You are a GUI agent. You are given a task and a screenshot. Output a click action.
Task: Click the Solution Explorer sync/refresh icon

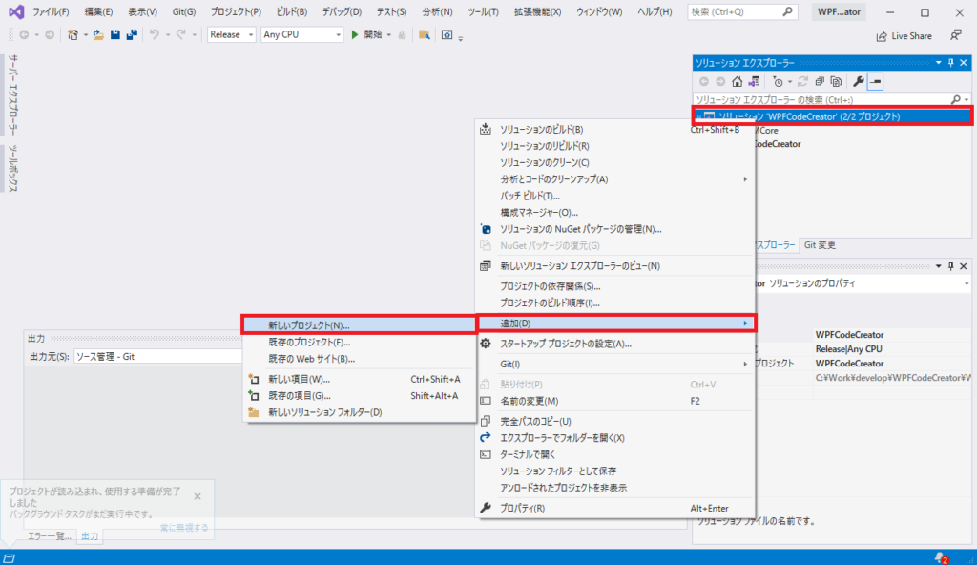click(x=803, y=82)
